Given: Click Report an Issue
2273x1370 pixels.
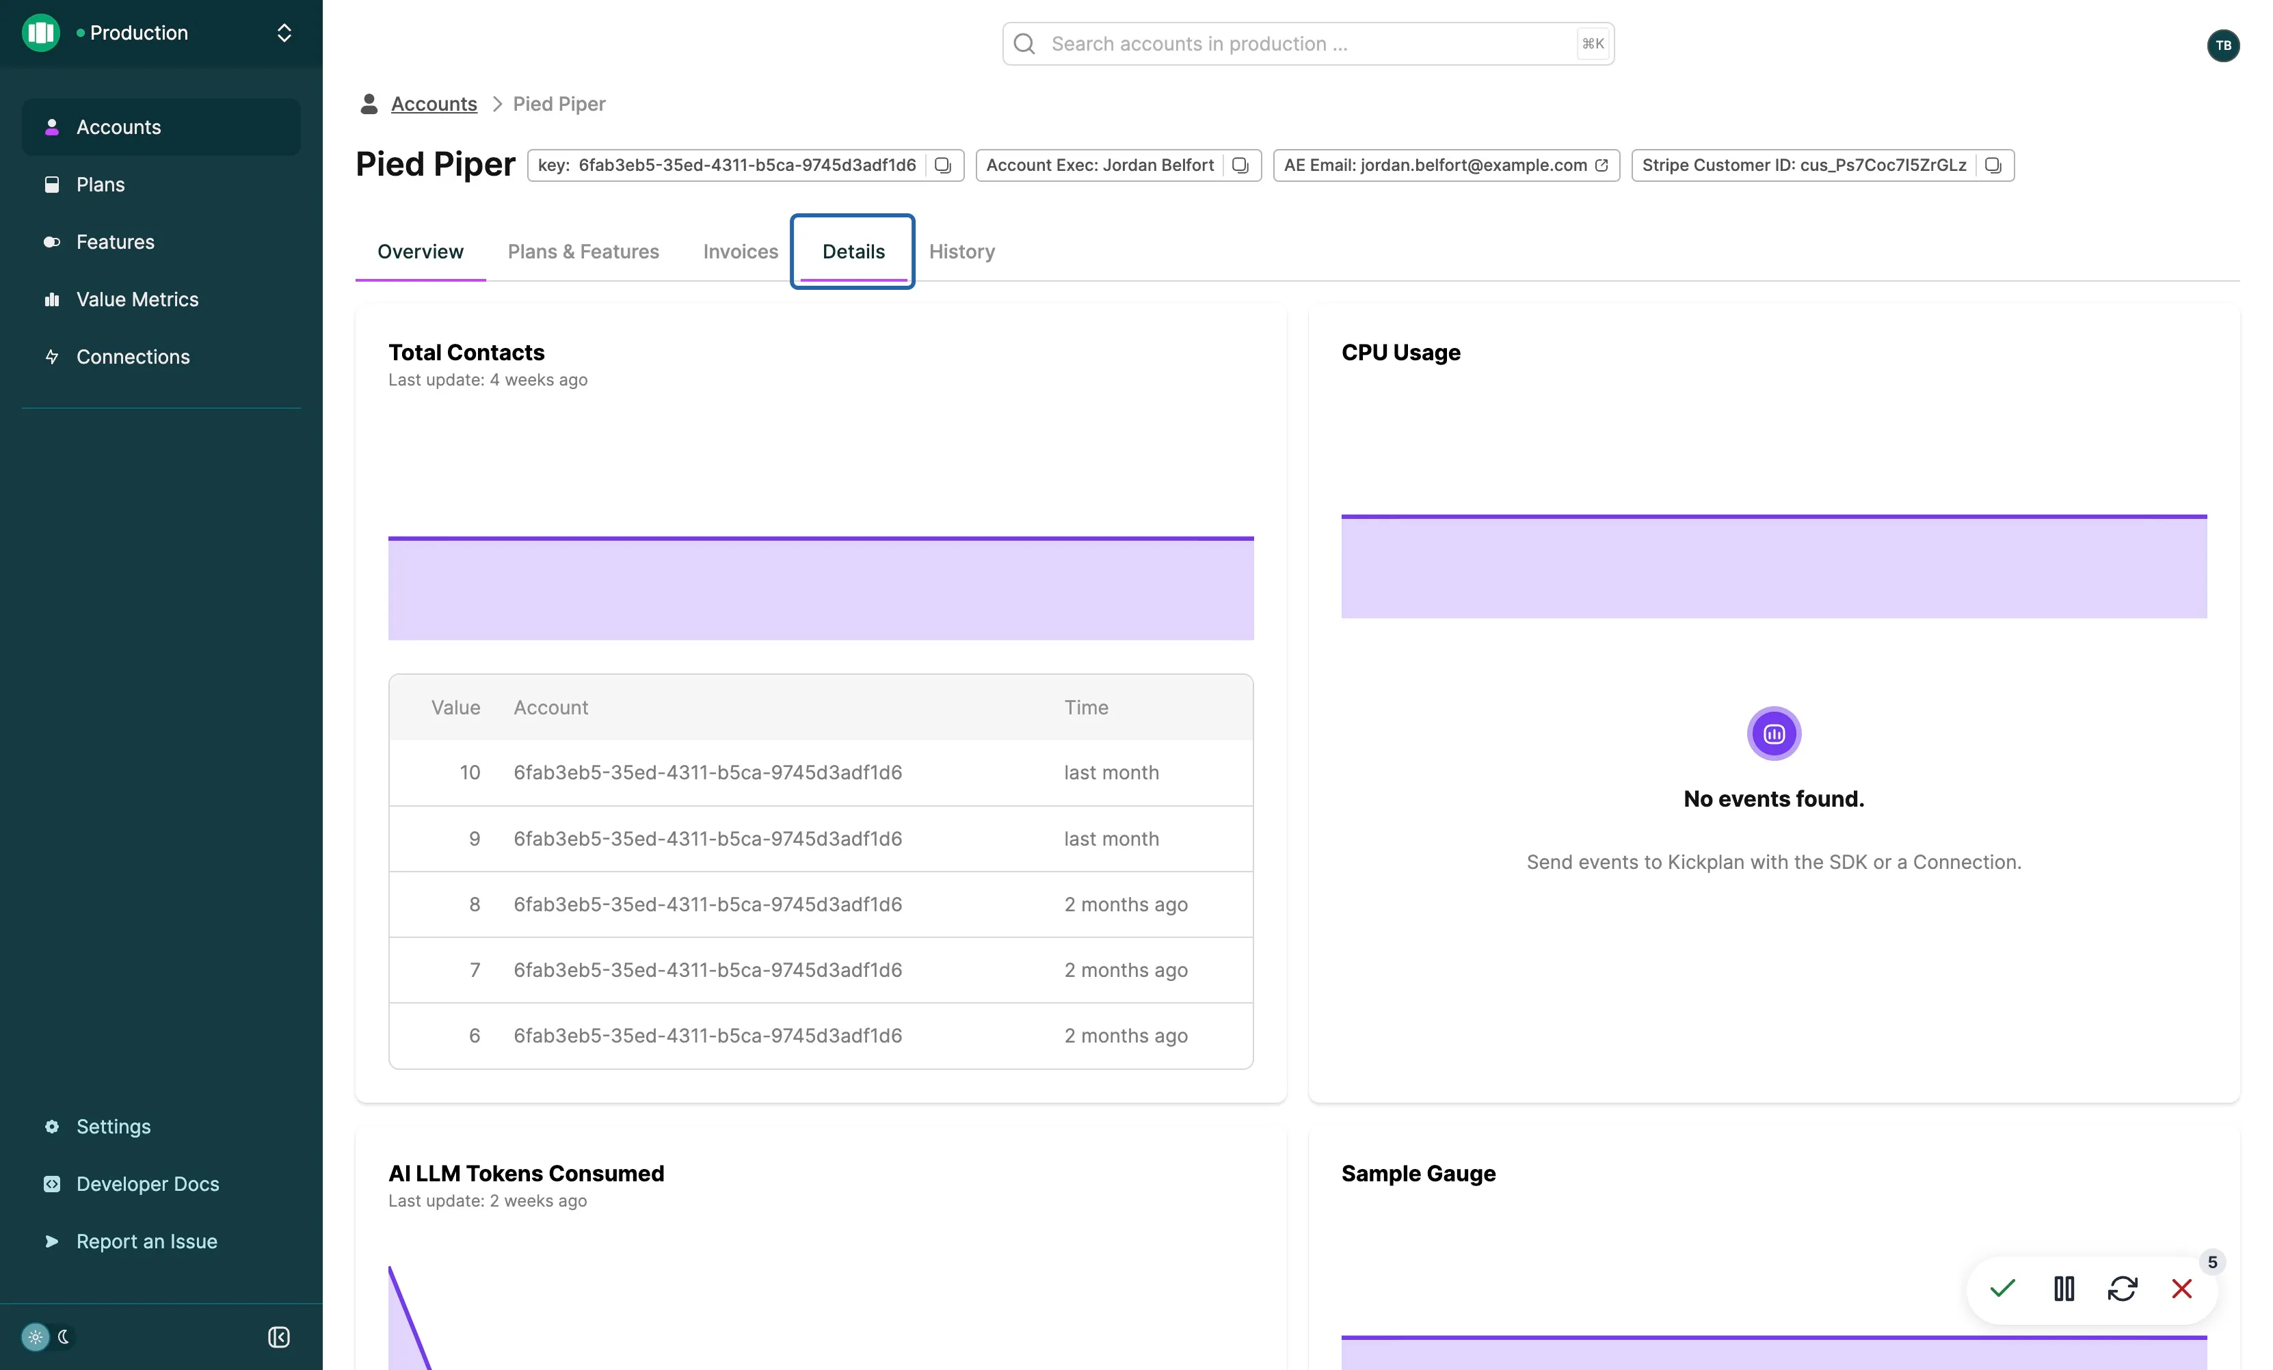Looking at the screenshot, I should coord(161,1241).
